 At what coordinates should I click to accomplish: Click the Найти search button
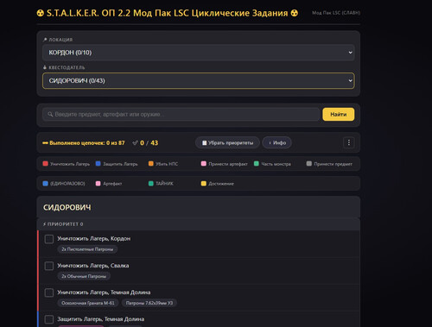pos(339,114)
